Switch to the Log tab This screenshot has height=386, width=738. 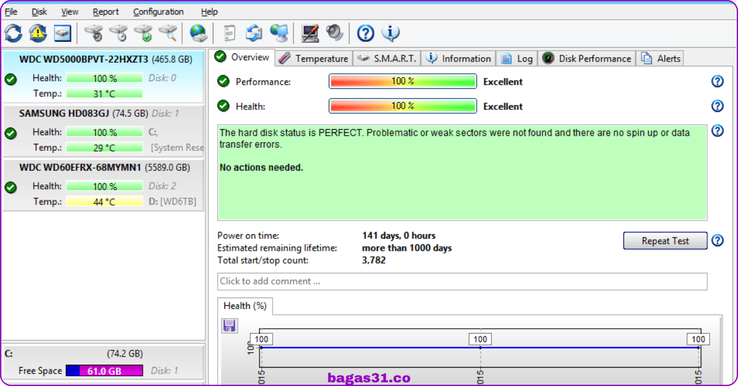click(x=517, y=58)
